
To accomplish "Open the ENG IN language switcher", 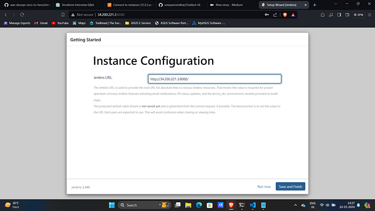I will point(312,205).
